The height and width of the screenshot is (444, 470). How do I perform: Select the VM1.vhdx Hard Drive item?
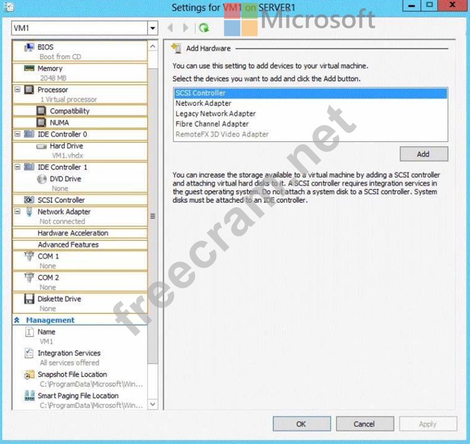pos(80,151)
